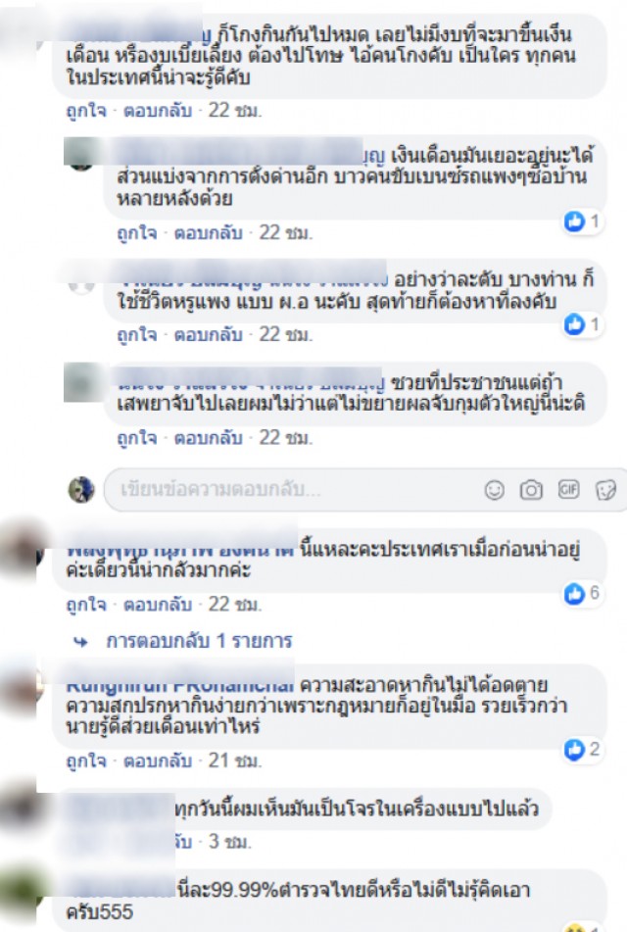Attach a photo using the camera icon
The height and width of the screenshot is (932, 627).
pos(531,490)
